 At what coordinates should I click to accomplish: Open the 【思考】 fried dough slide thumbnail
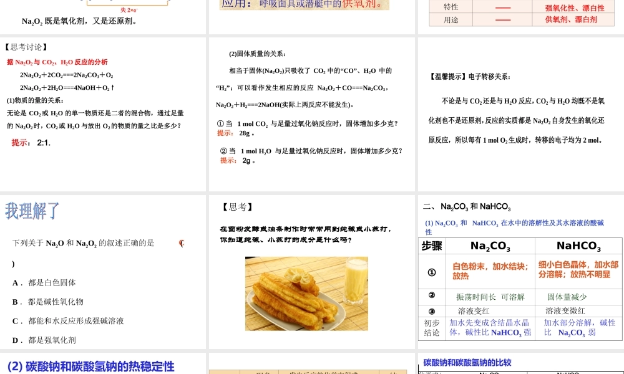[x=311, y=272]
